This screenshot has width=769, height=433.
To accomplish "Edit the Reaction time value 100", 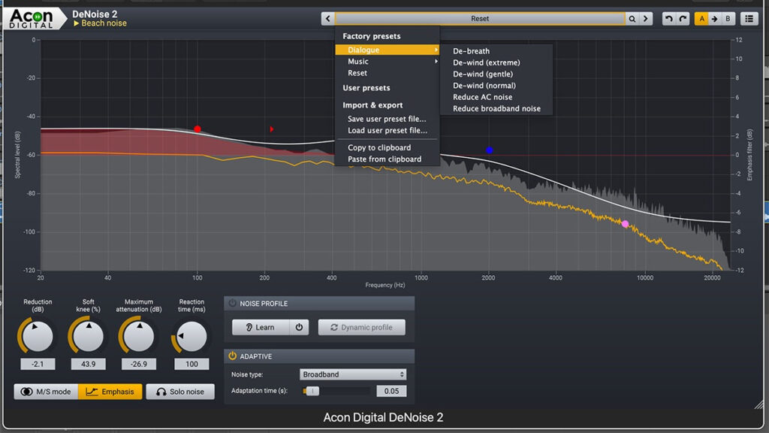I will 191,364.
